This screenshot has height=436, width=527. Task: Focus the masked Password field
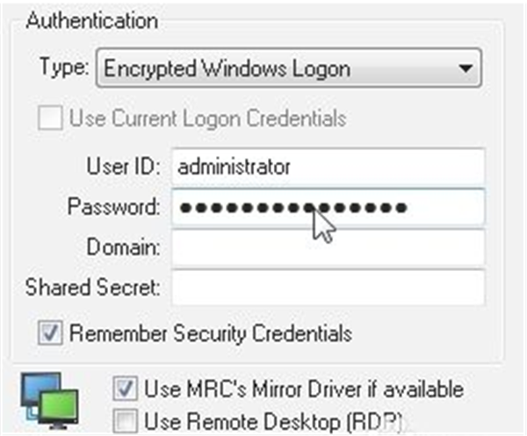[x=328, y=208]
